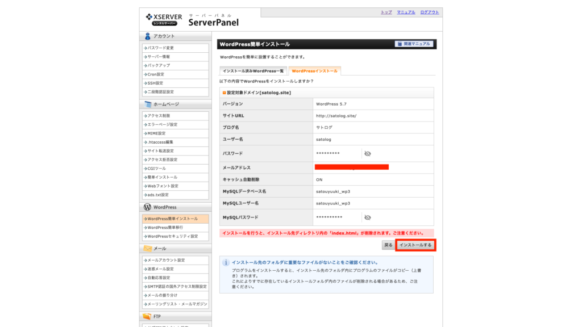Select WordPress簡単インストール in the sidebar
582x327 pixels.
tap(175, 219)
